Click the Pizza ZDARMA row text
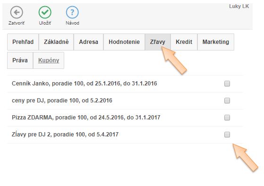The width and height of the screenshot is (264, 186). point(86,118)
